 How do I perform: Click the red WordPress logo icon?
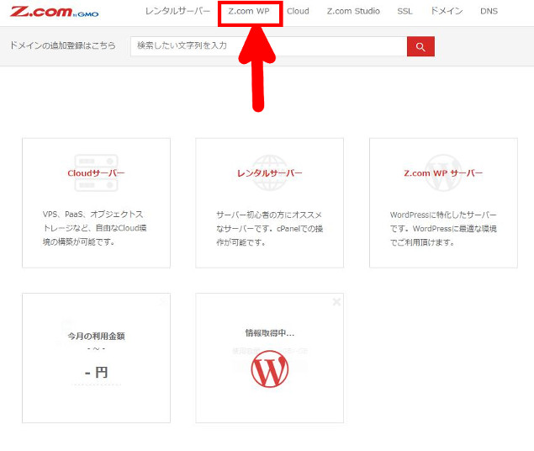(x=269, y=369)
